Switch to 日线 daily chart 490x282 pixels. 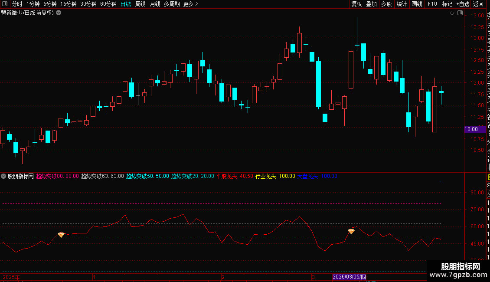click(x=126, y=4)
